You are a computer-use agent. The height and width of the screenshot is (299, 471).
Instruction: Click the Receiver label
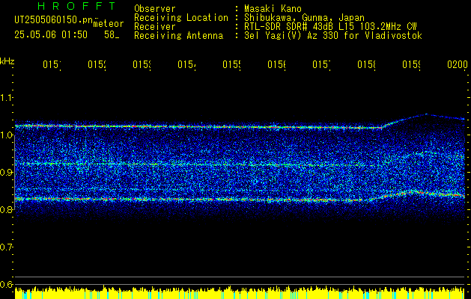pyautogui.click(x=155, y=27)
